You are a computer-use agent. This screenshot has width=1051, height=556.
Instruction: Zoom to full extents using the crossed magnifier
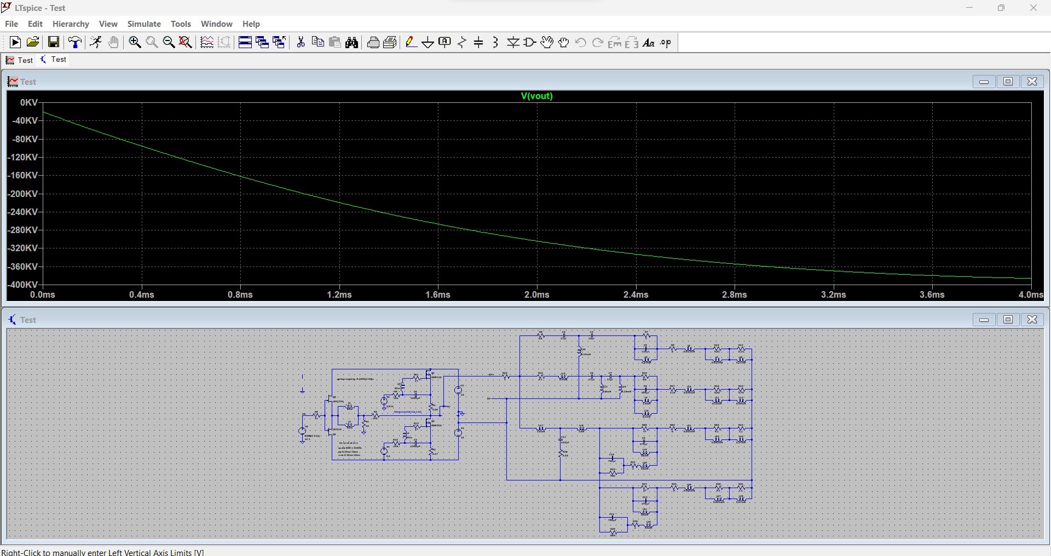pos(186,42)
